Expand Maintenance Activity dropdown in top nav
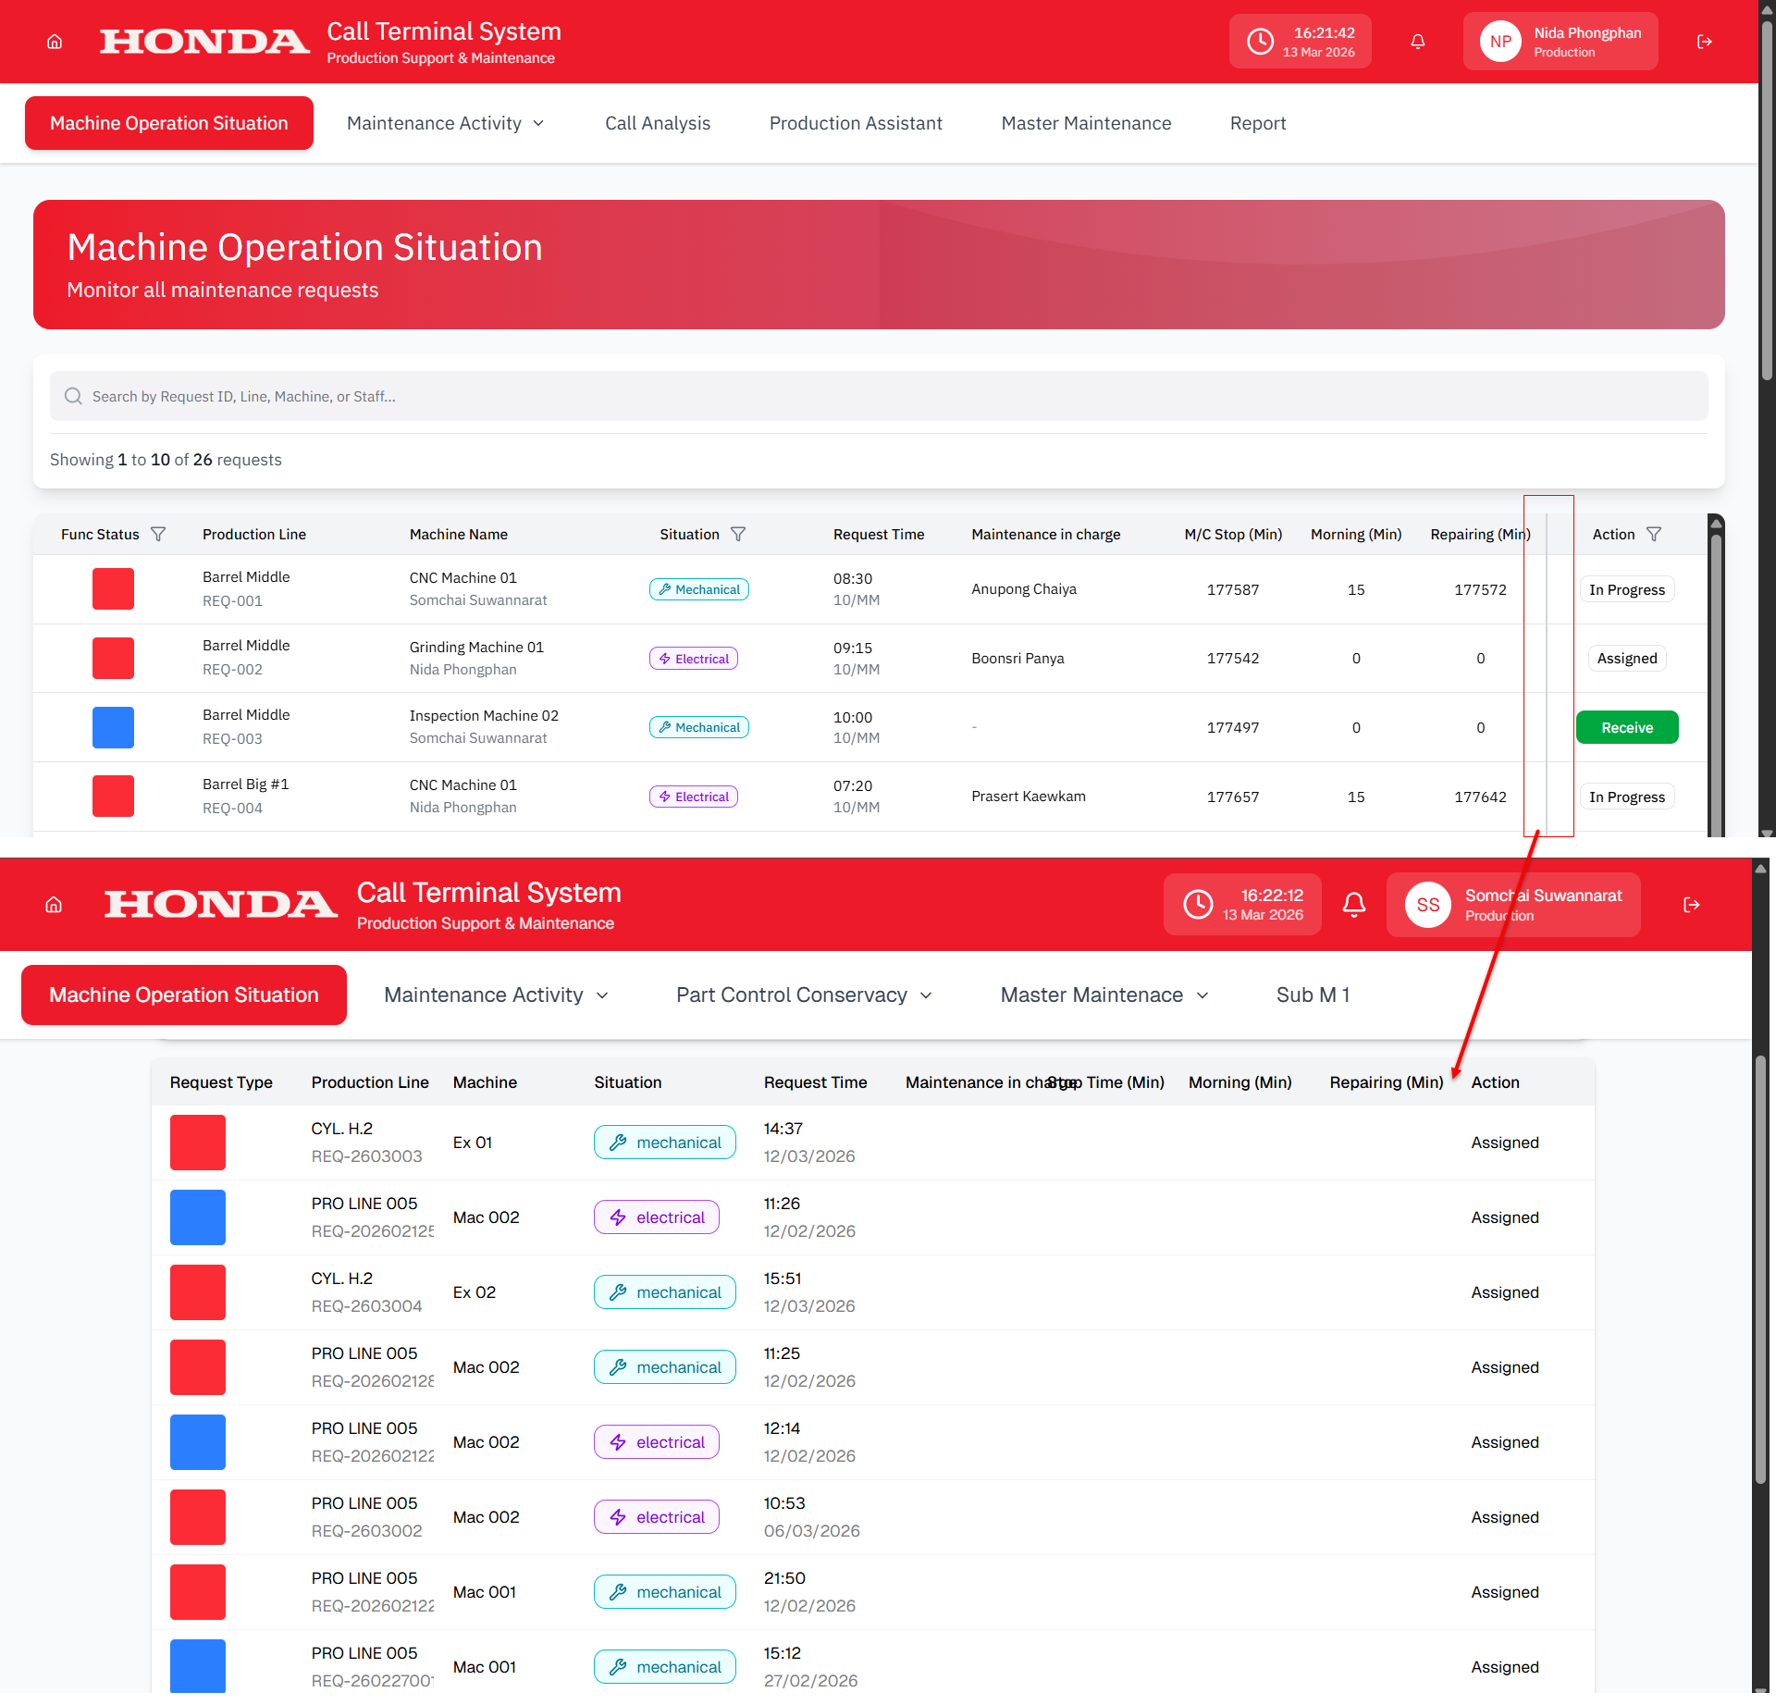 [x=445, y=123]
